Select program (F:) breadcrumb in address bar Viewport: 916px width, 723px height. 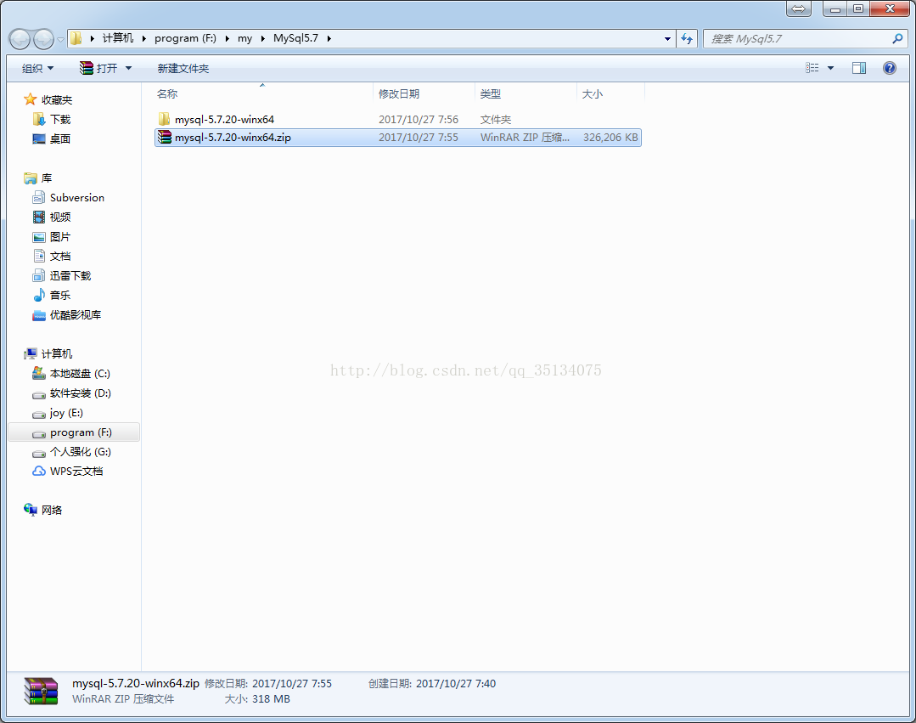185,38
